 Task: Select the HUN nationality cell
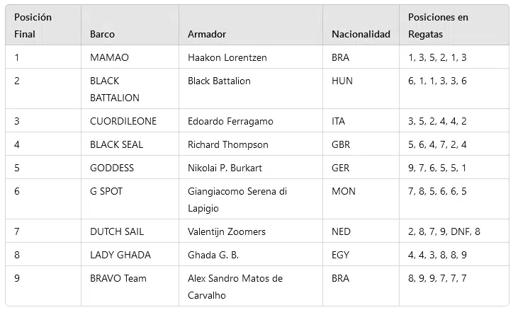coord(342,81)
